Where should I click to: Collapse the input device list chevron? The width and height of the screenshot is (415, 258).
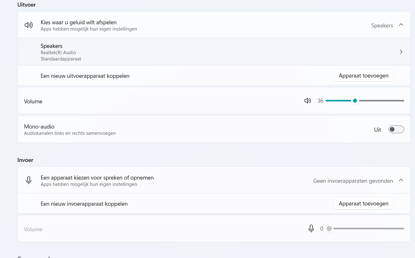tap(401, 180)
